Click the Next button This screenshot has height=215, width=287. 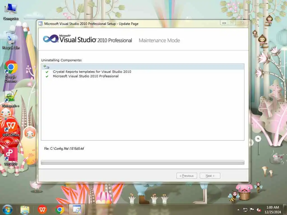210,176
